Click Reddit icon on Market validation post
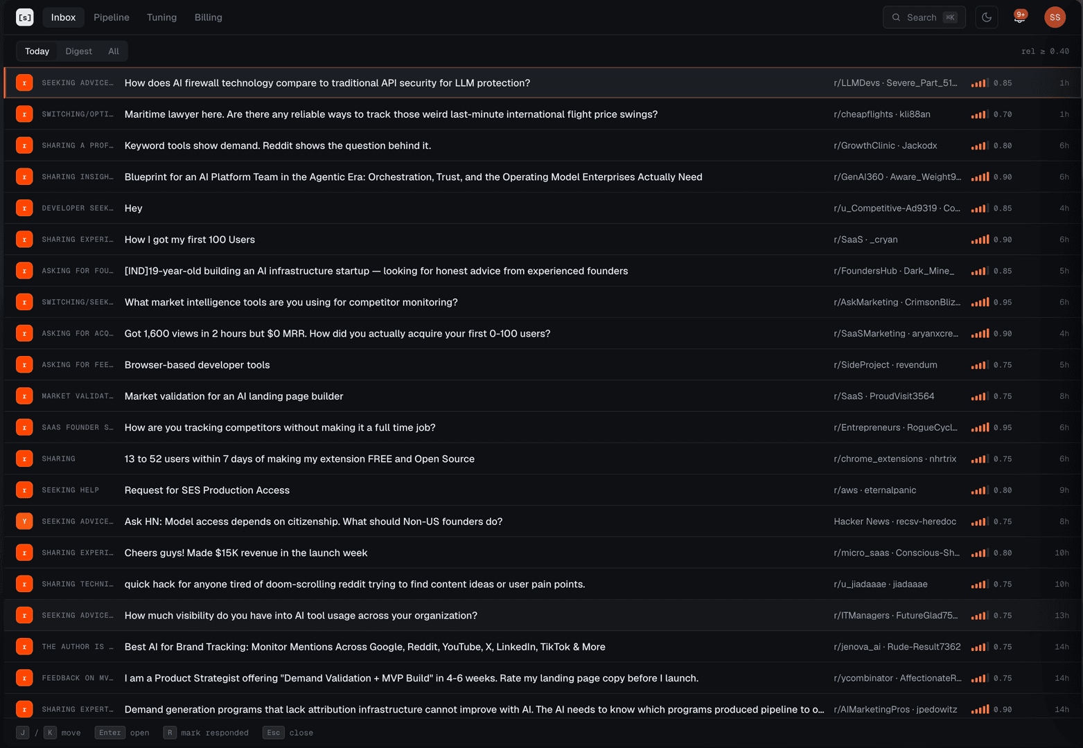The height and width of the screenshot is (748, 1083). click(x=24, y=396)
